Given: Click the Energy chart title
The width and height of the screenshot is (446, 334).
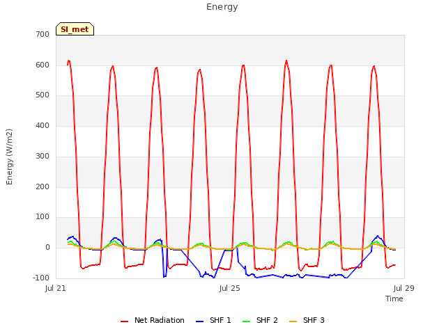Looking at the screenshot, I should (222, 7).
